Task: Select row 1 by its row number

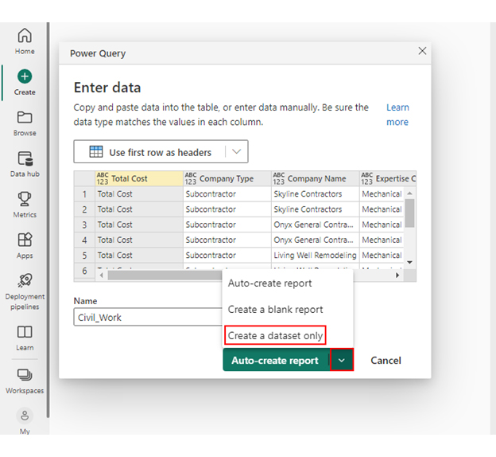Action: 84,194
